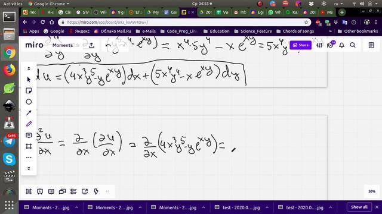
Task: Show hidden bookmarks chevron
Action: (330, 32)
